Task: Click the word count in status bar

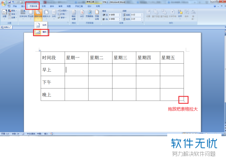Action: point(15,134)
